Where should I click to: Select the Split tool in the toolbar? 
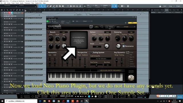point(47,6)
